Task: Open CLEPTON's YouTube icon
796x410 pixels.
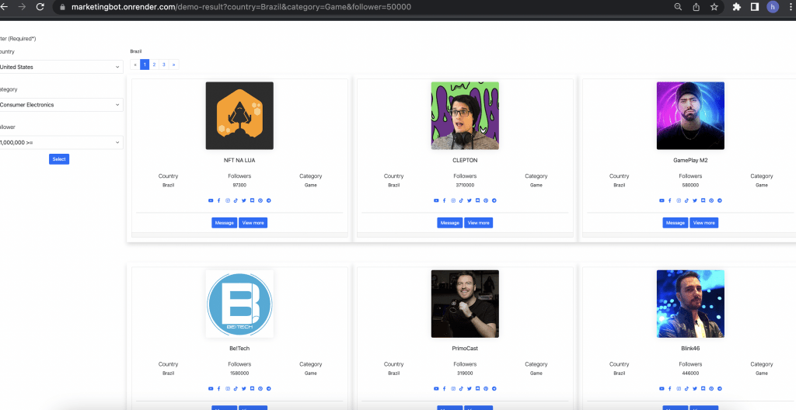Action: (436, 200)
